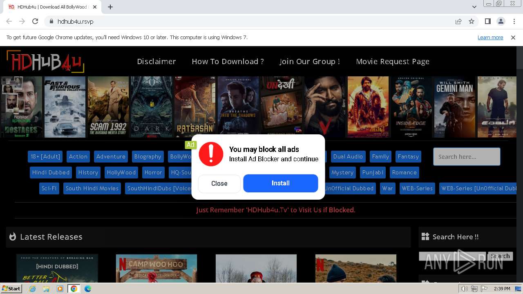Click the padlock site info icon

pos(51,21)
